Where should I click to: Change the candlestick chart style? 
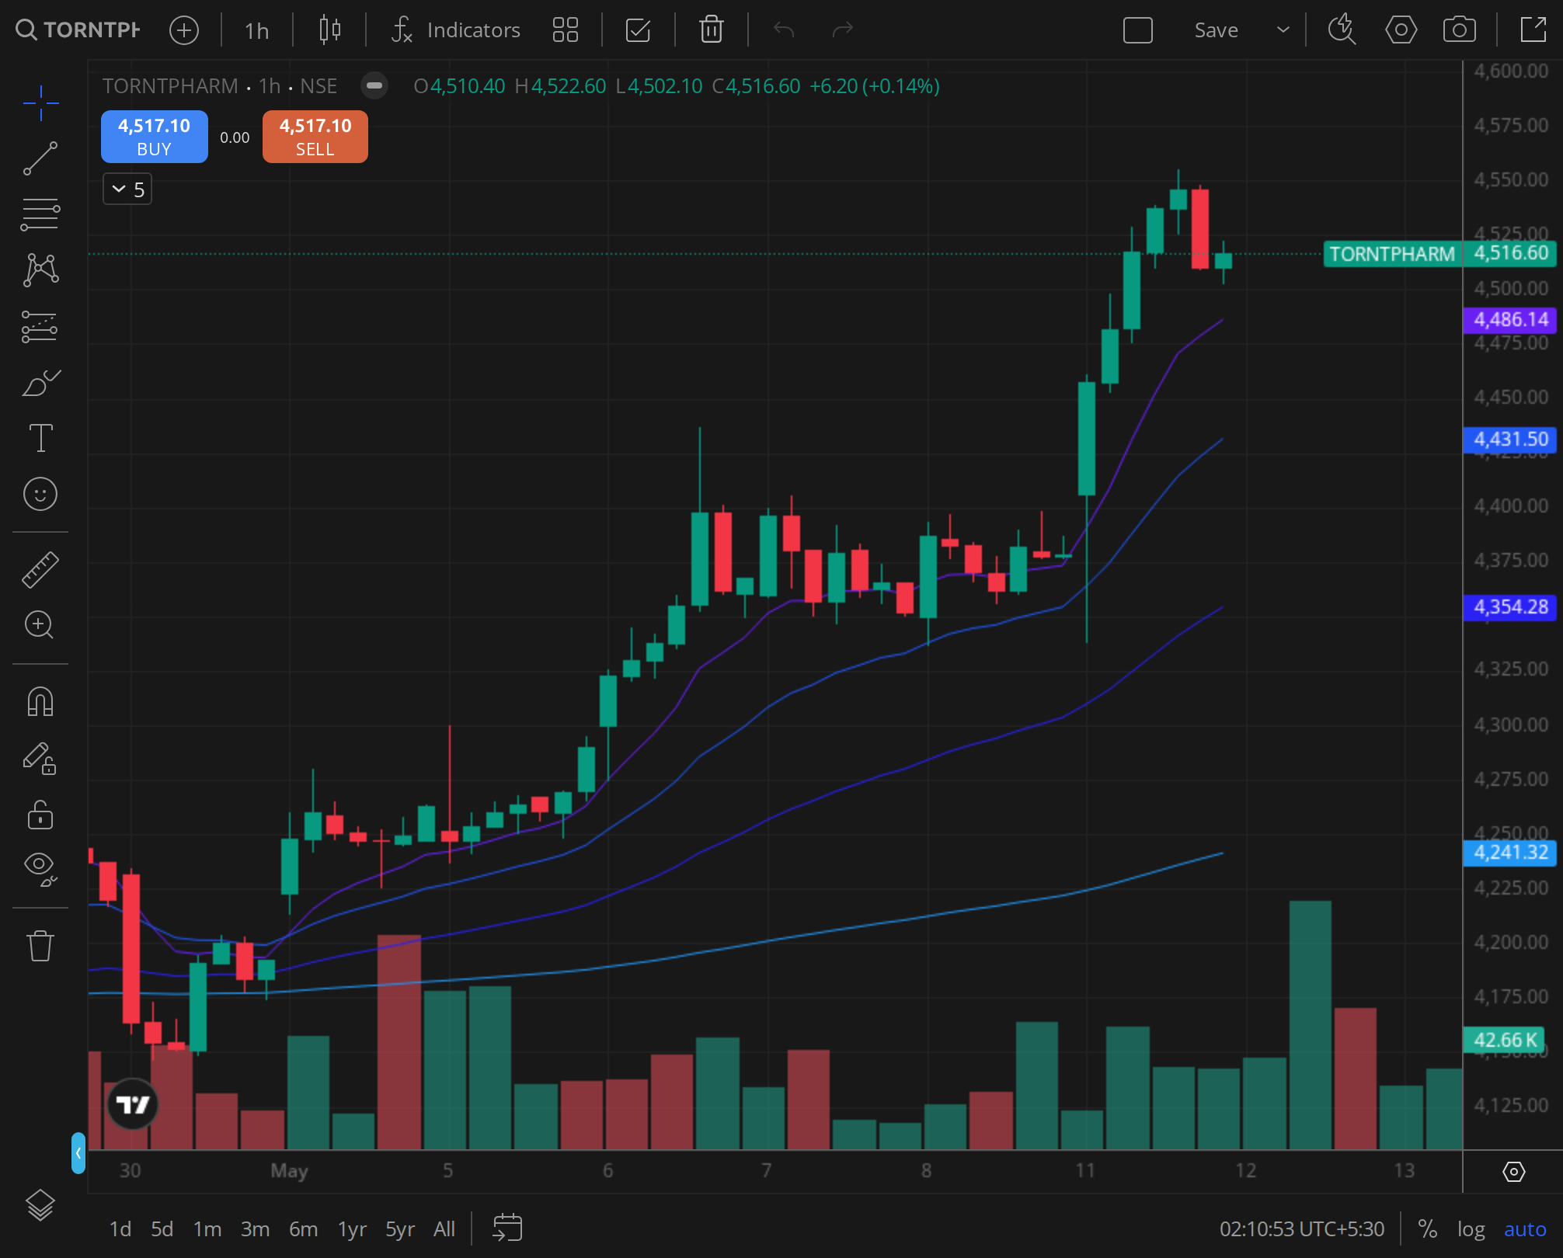coord(330,30)
